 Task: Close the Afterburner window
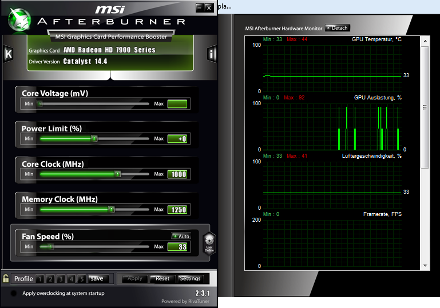209,7
